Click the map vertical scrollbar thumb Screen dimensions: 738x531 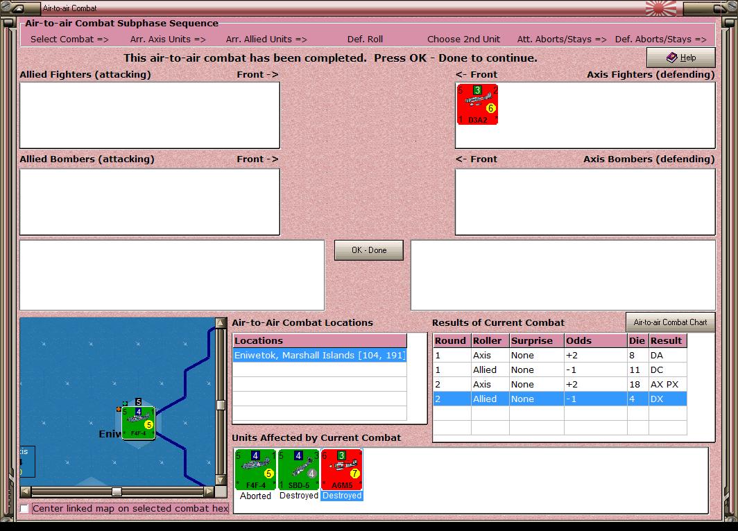tap(221, 405)
